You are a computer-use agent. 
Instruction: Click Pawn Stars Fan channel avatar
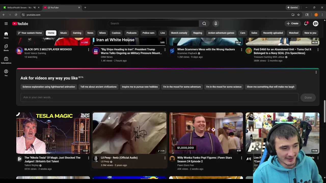point(172,159)
